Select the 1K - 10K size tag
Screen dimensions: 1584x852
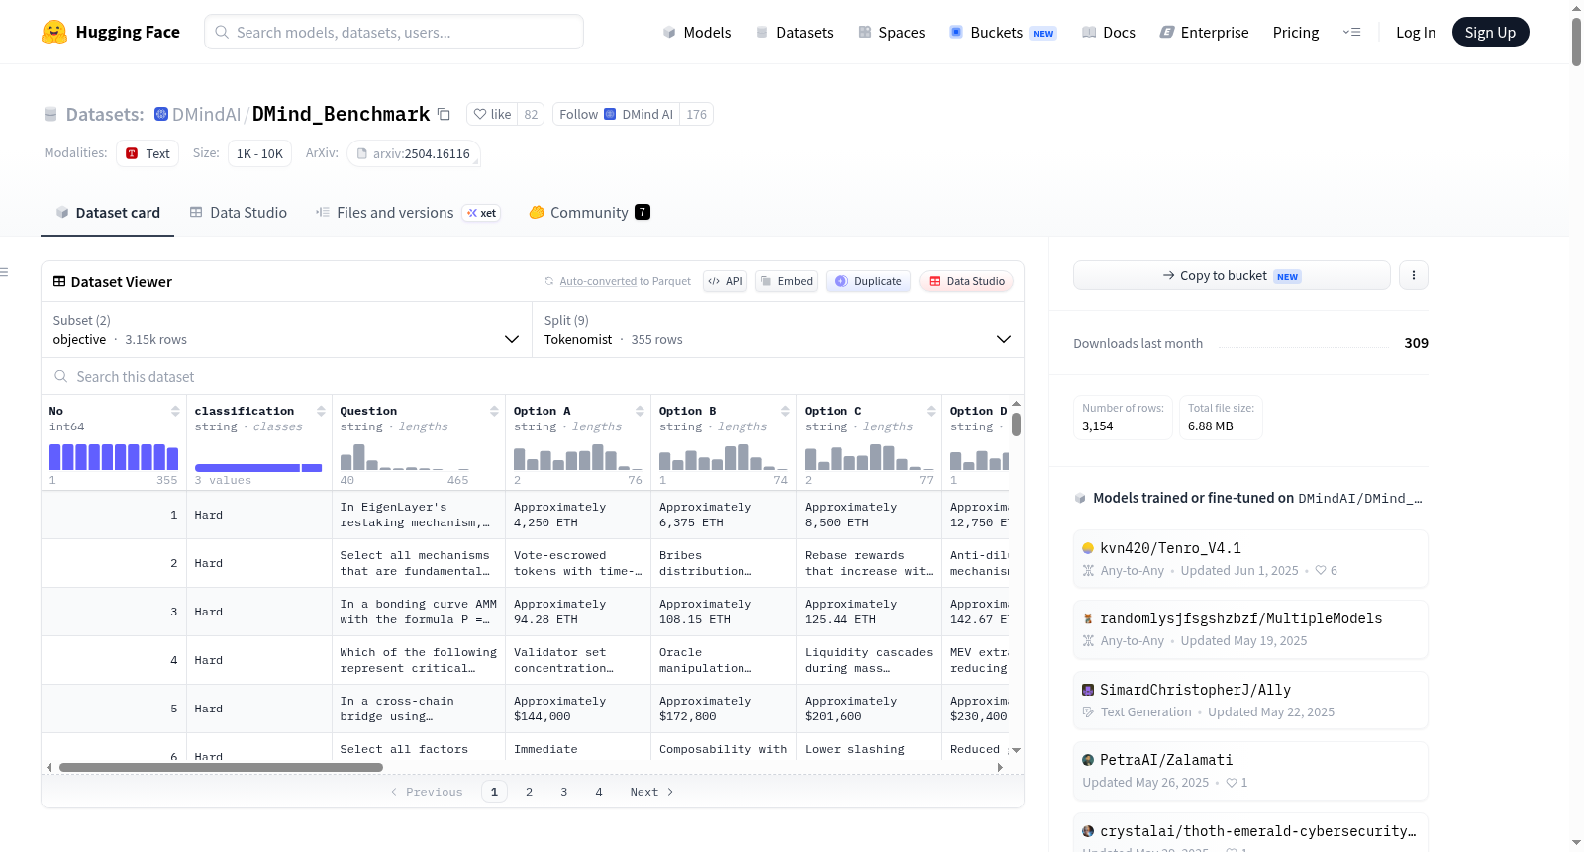[x=259, y=153]
